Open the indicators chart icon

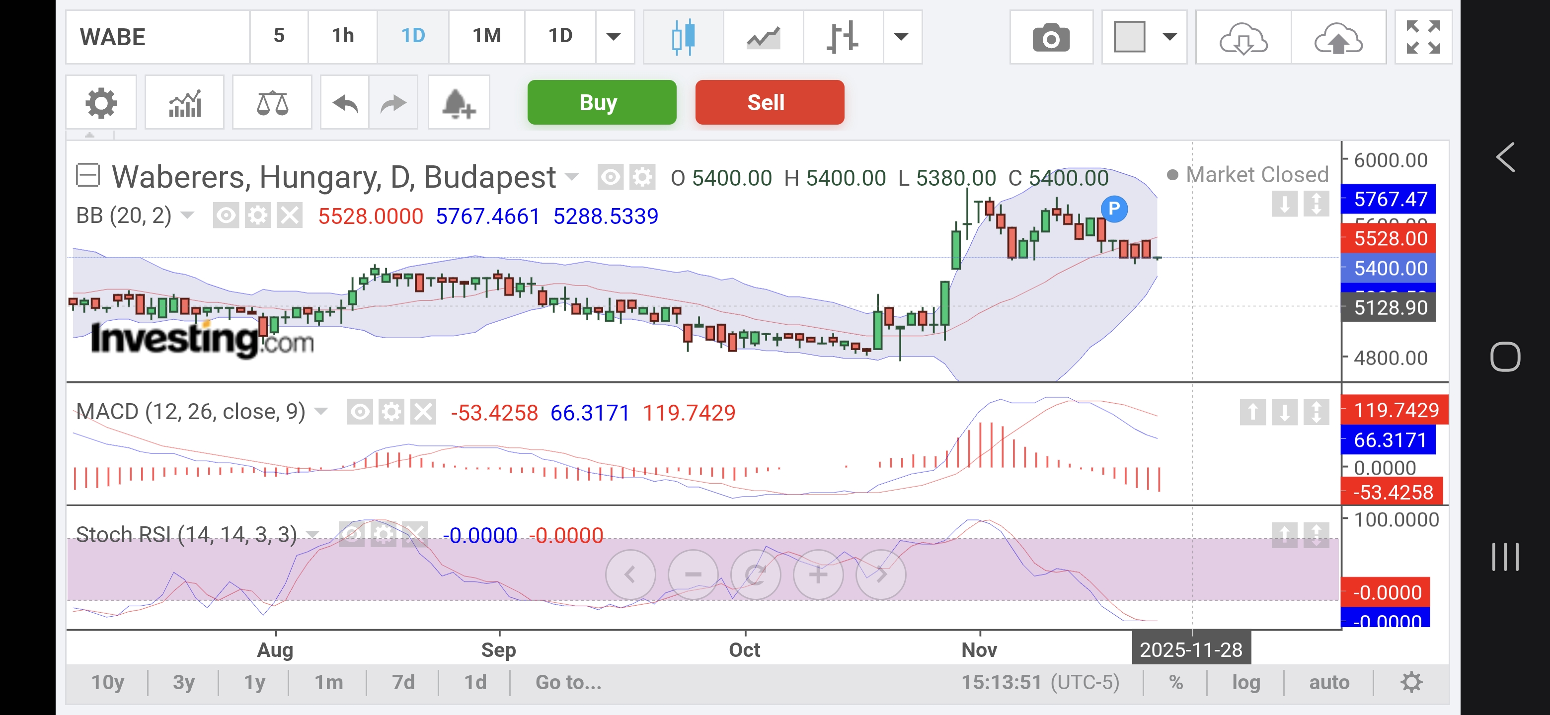point(185,103)
